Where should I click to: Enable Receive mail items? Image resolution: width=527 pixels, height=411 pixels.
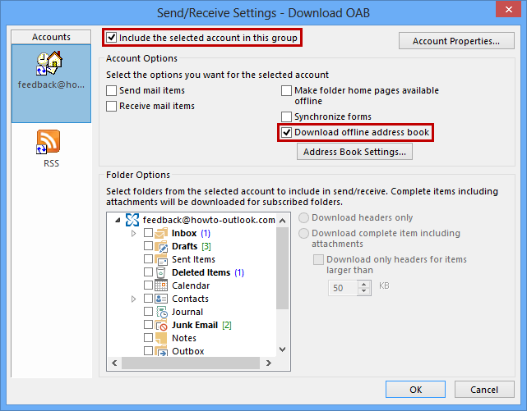click(x=111, y=106)
